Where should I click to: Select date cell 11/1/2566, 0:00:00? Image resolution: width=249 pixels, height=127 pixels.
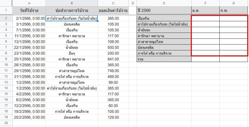coord(29,36)
